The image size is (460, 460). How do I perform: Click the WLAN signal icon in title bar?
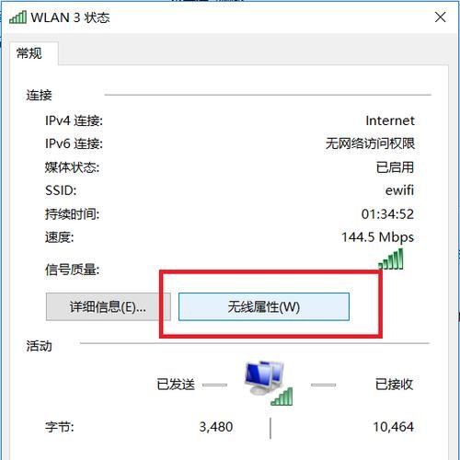(x=17, y=17)
